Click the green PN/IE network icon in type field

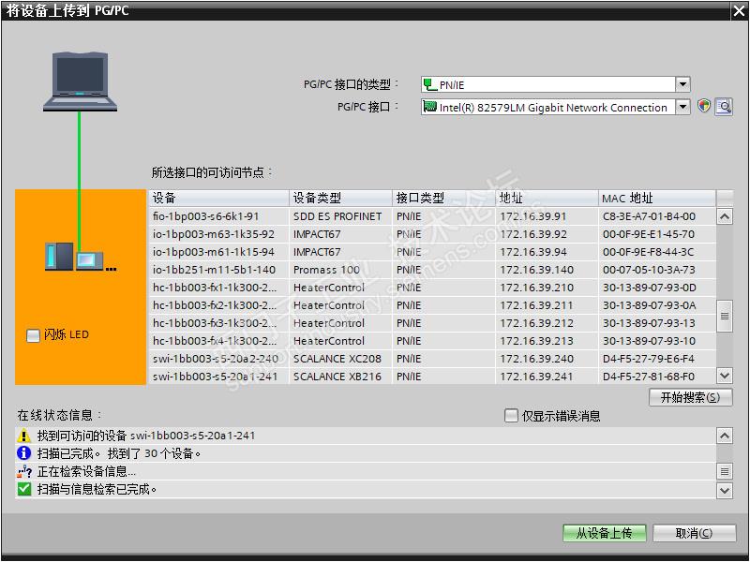point(430,84)
